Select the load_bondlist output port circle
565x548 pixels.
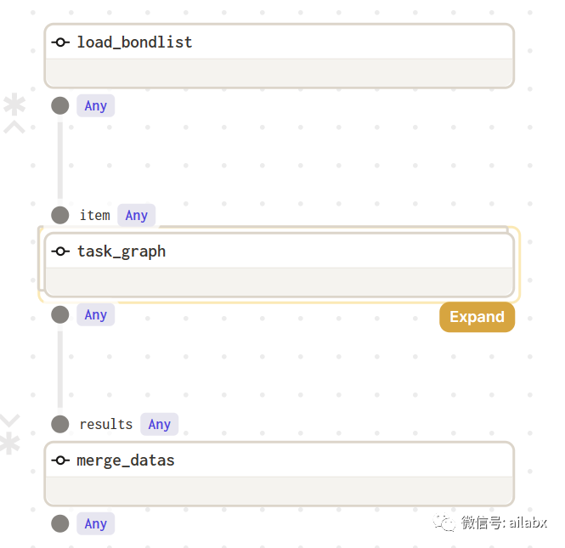[x=60, y=106]
